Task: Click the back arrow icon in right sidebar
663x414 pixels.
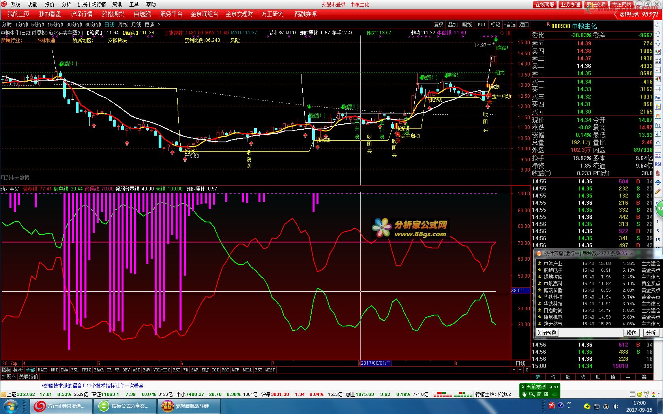Action: 658,25
